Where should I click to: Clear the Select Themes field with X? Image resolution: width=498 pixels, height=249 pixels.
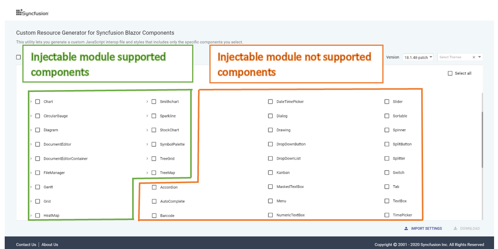(x=474, y=57)
